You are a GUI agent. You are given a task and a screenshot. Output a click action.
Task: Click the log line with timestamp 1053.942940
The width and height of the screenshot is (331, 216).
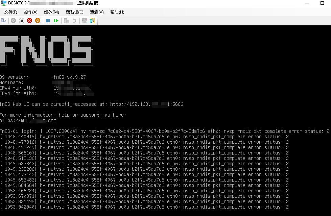pos(144,207)
